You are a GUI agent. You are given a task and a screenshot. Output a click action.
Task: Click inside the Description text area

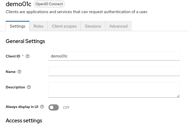(113, 90)
